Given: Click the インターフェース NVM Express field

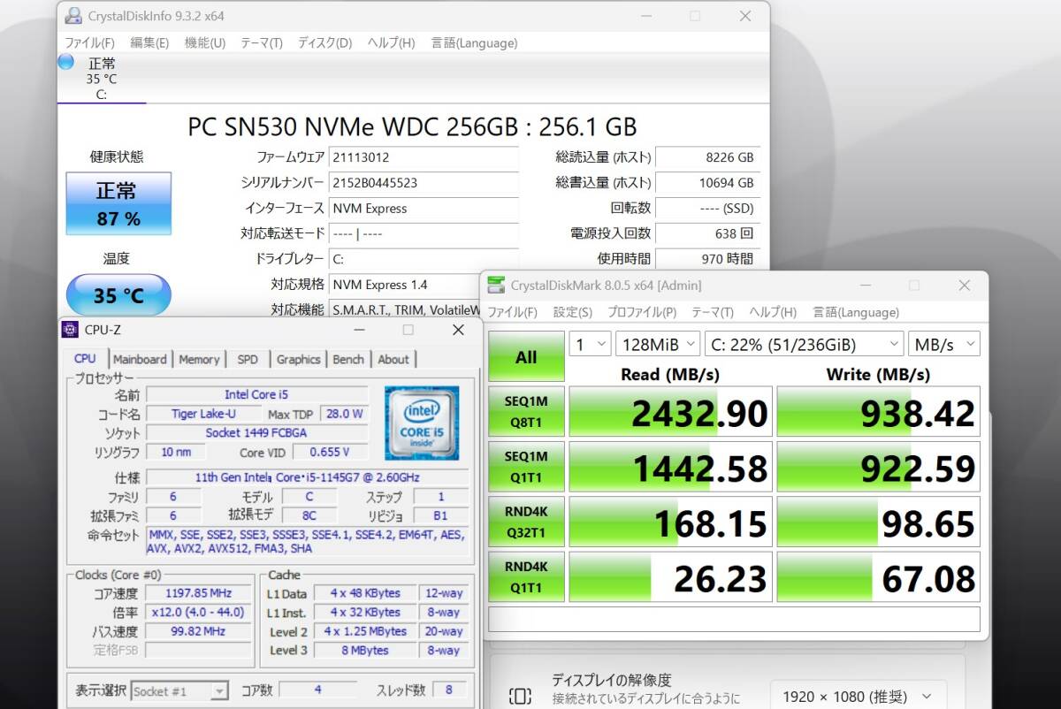Looking at the screenshot, I should click(424, 209).
